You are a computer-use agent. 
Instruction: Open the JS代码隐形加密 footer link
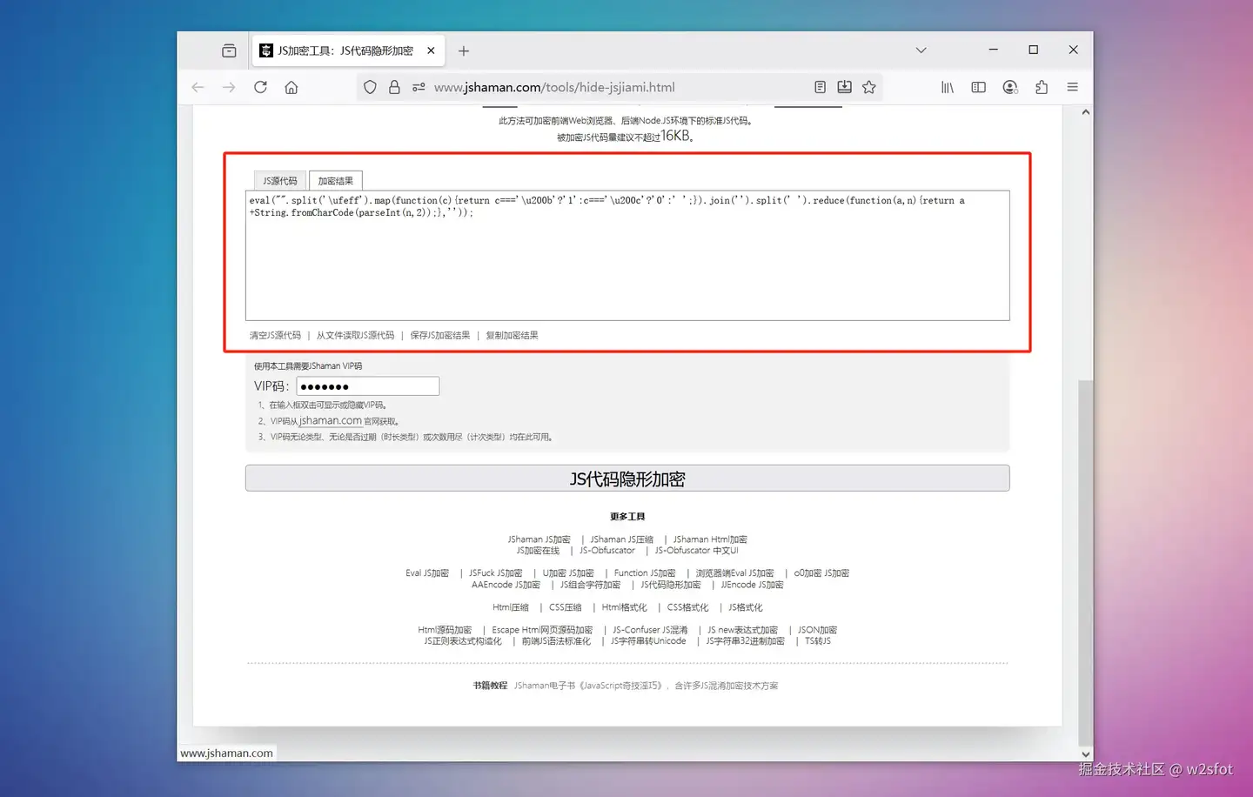(x=671, y=585)
